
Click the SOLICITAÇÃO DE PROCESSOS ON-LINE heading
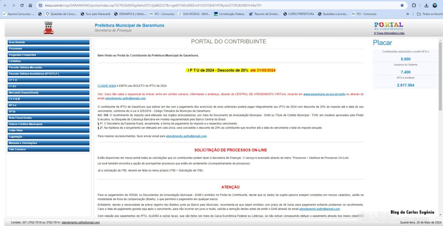(x=230, y=150)
